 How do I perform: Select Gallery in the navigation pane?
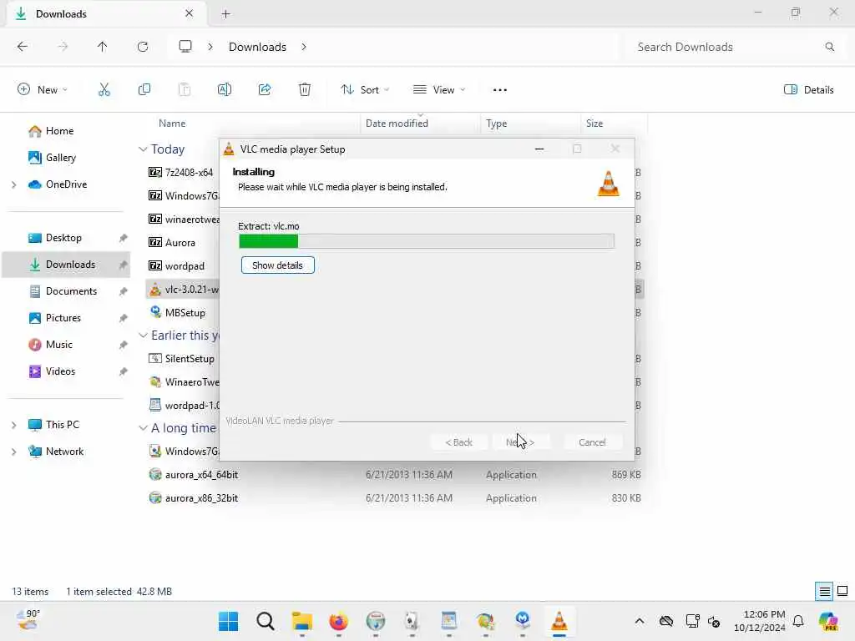[x=60, y=158]
